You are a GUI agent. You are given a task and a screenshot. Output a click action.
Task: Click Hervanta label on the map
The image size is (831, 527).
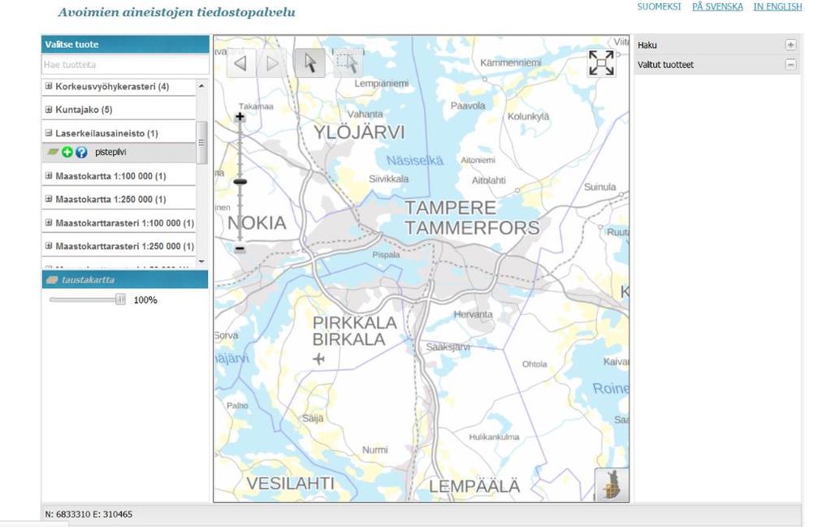[473, 314]
